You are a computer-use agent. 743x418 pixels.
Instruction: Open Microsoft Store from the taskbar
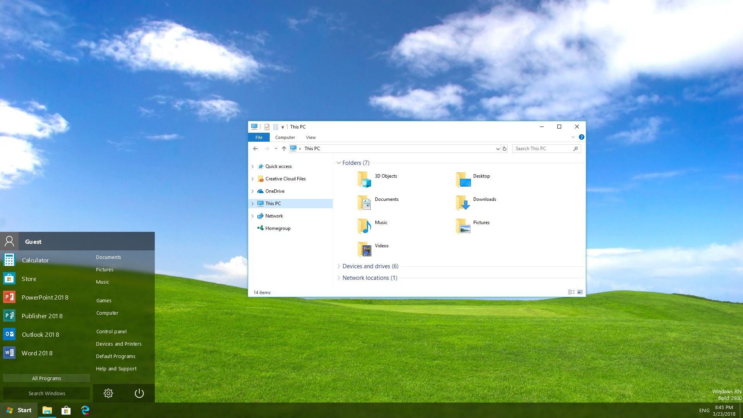tap(66, 410)
